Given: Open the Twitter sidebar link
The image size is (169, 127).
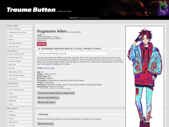Looking at the screenshot, I should click(20, 36).
